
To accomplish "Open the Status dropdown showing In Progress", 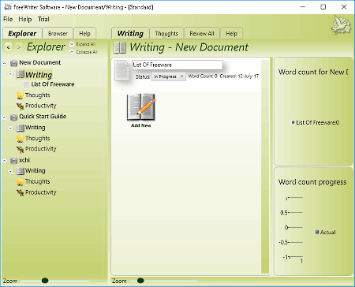I will point(169,76).
